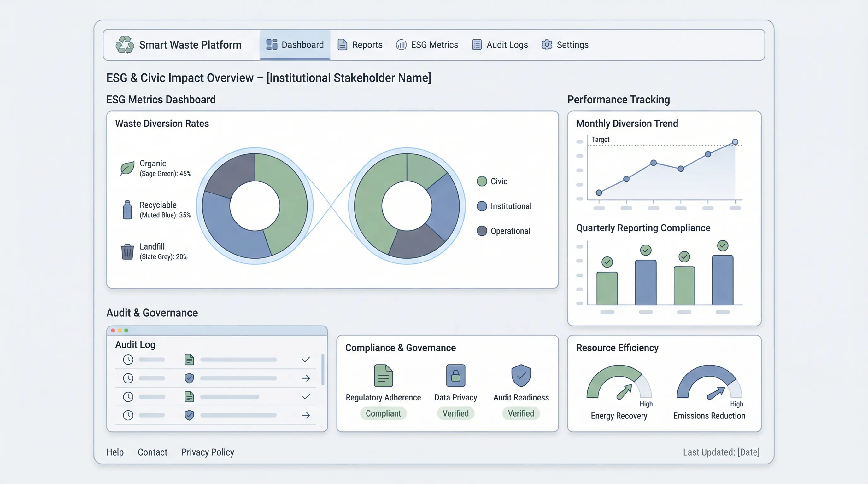The width and height of the screenshot is (868, 484).
Task: Click the Landfill trash bin icon
Action: point(127,251)
